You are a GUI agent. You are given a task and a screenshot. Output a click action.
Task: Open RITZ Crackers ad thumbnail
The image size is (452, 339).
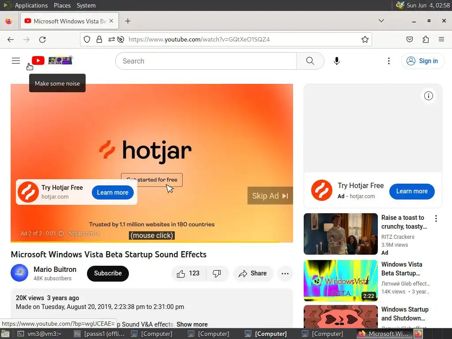340,234
